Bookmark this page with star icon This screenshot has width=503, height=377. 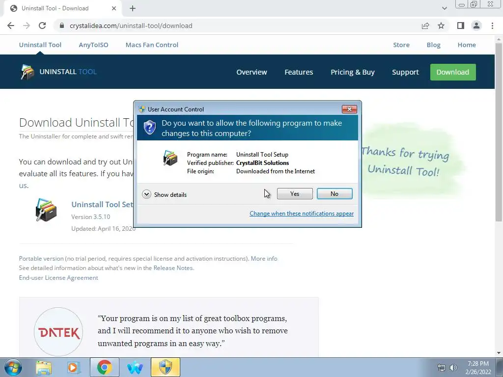(x=441, y=26)
